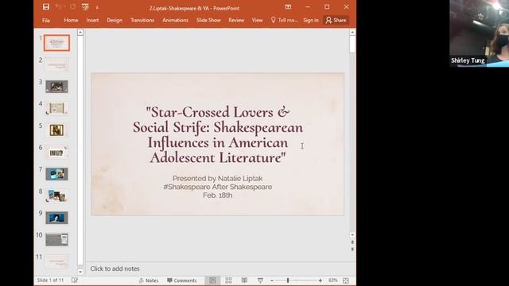Click the zoom out minus button
This screenshot has width=509, height=286.
(x=272, y=280)
